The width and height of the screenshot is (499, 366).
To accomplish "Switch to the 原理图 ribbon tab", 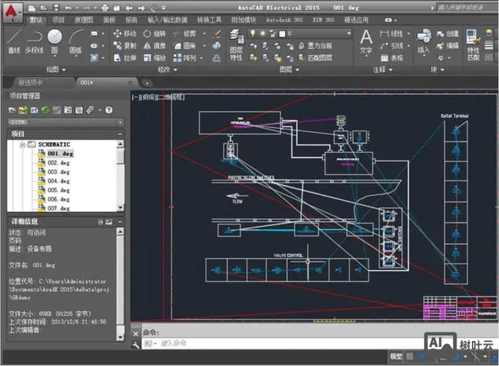I will [x=84, y=20].
